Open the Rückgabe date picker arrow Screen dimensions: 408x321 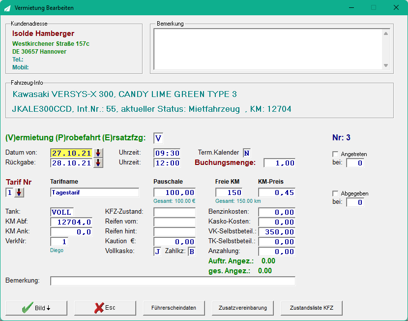(98, 163)
